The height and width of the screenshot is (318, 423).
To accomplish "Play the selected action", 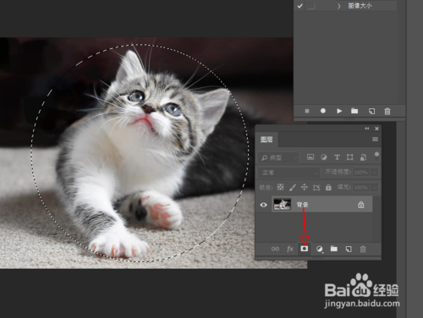I will click(x=339, y=111).
